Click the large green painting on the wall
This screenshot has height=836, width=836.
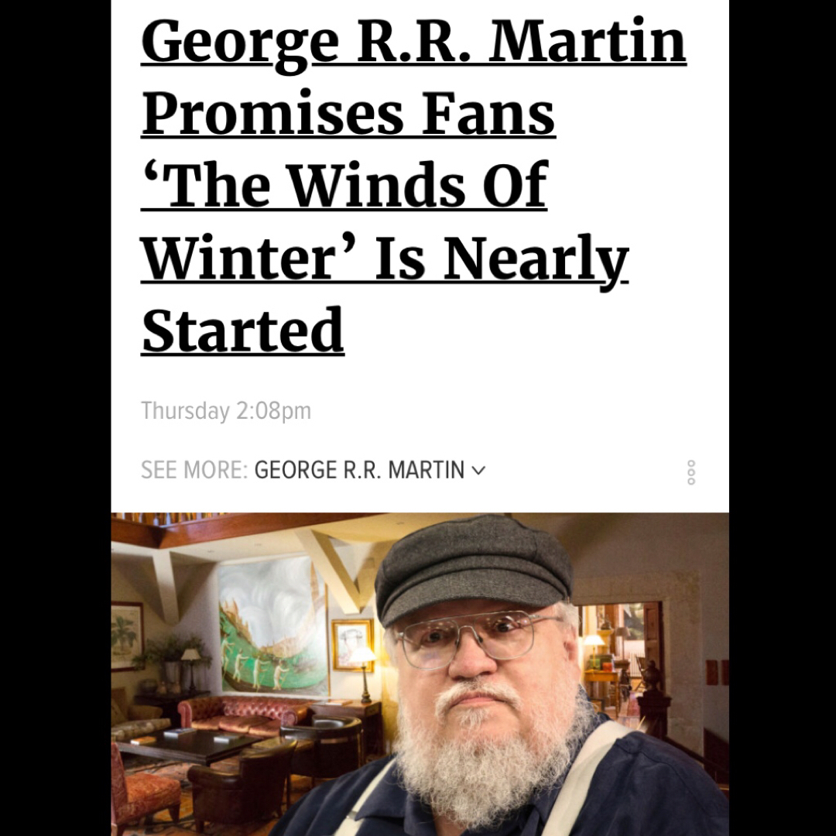[273, 625]
